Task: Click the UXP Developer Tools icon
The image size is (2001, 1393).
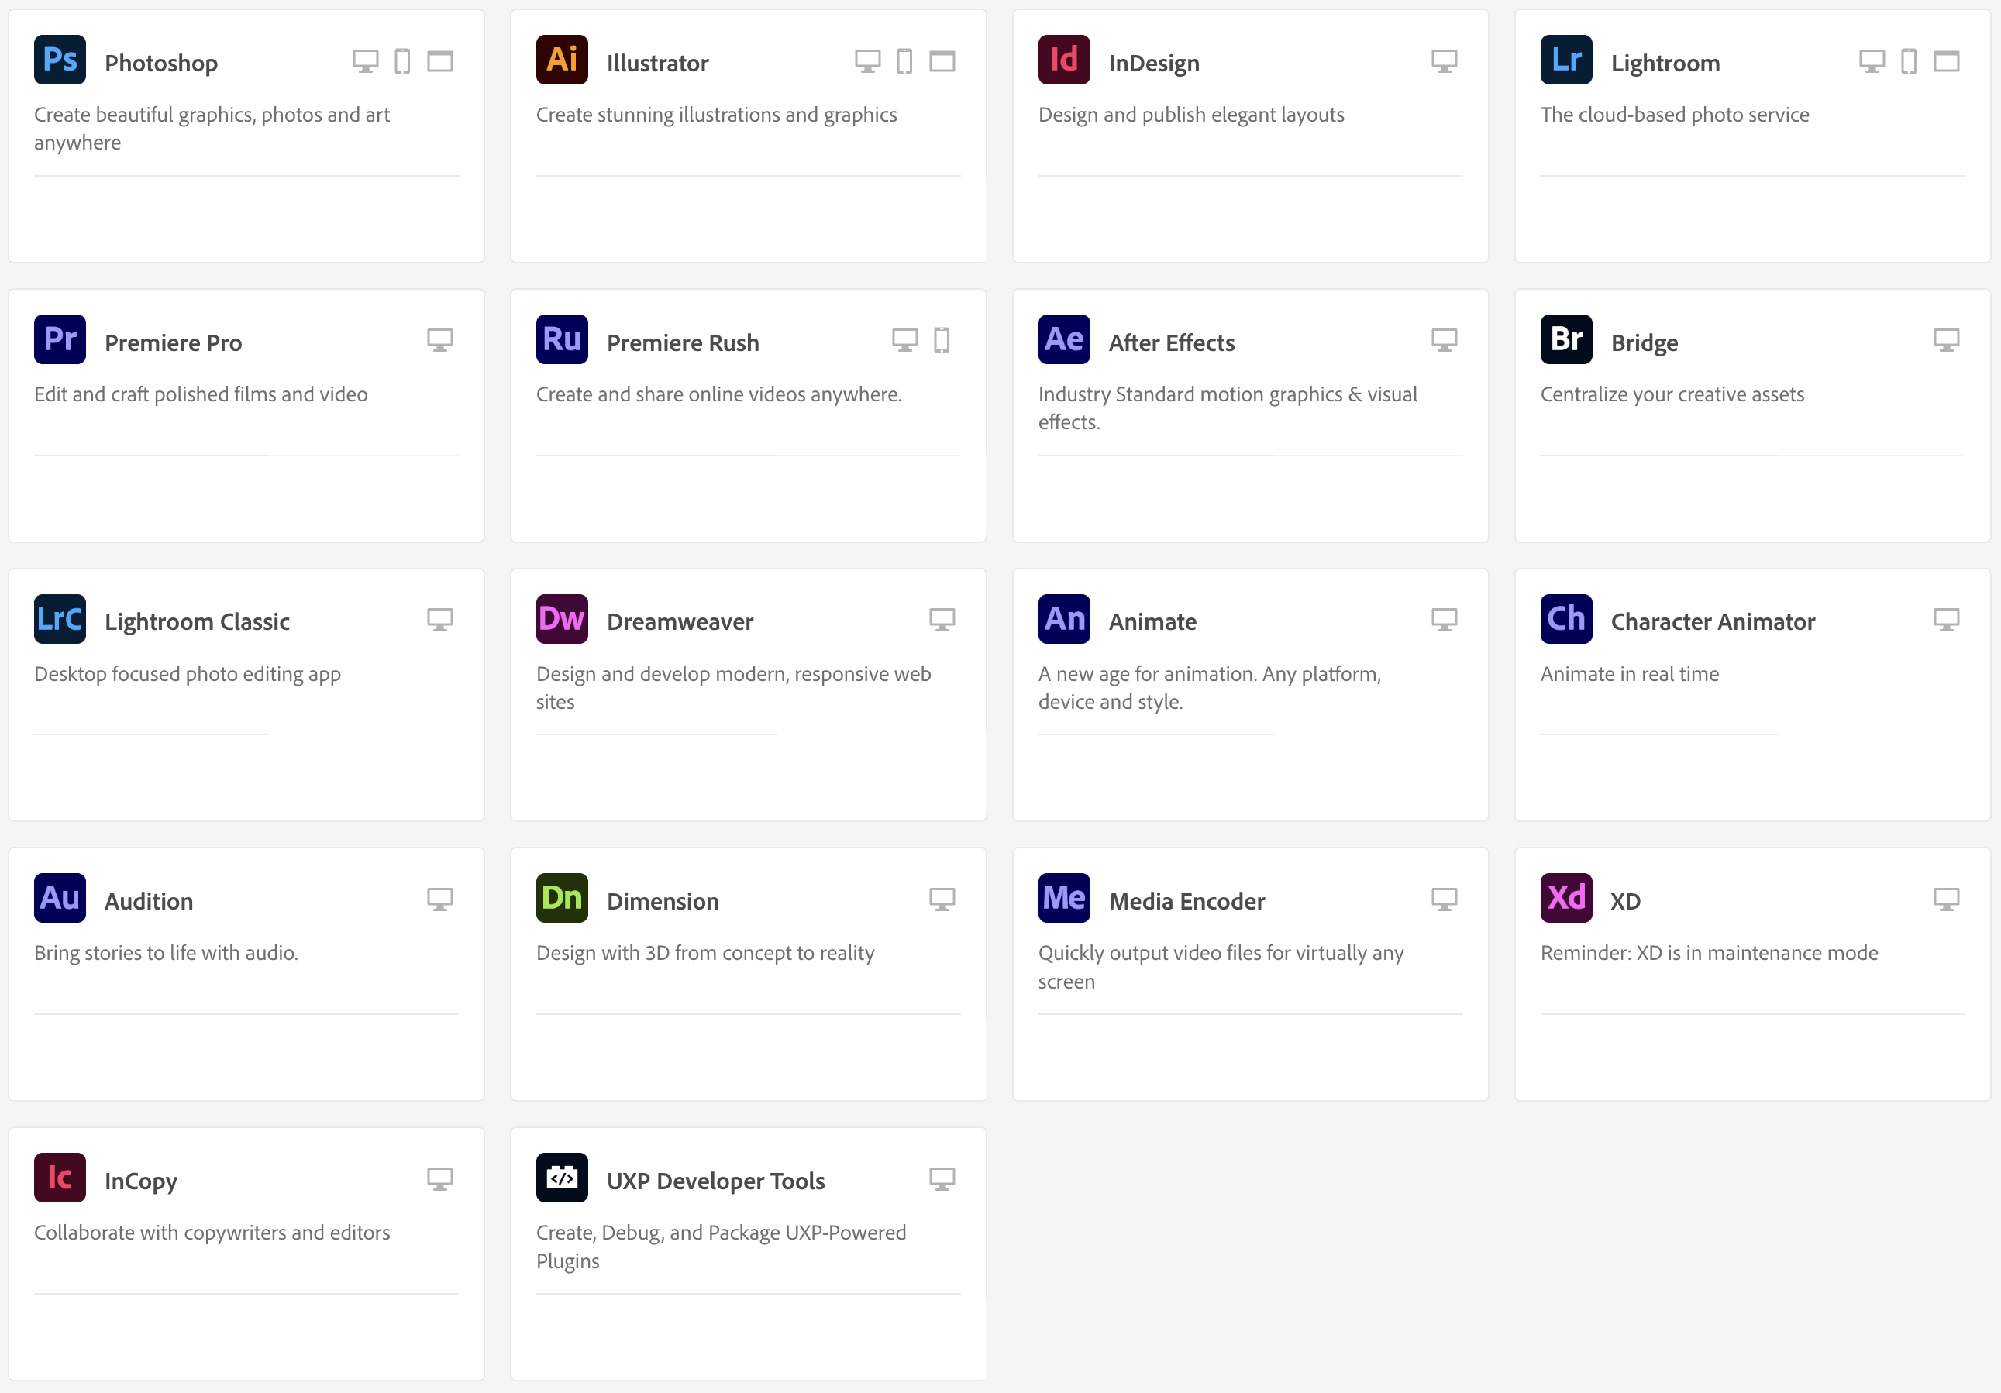Action: click(x=562, y=1178)
